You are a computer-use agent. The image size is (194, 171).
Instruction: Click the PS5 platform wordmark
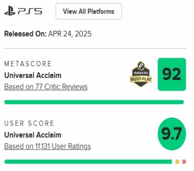30,11
